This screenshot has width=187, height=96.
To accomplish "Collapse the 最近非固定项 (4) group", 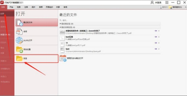I will 60,27.
